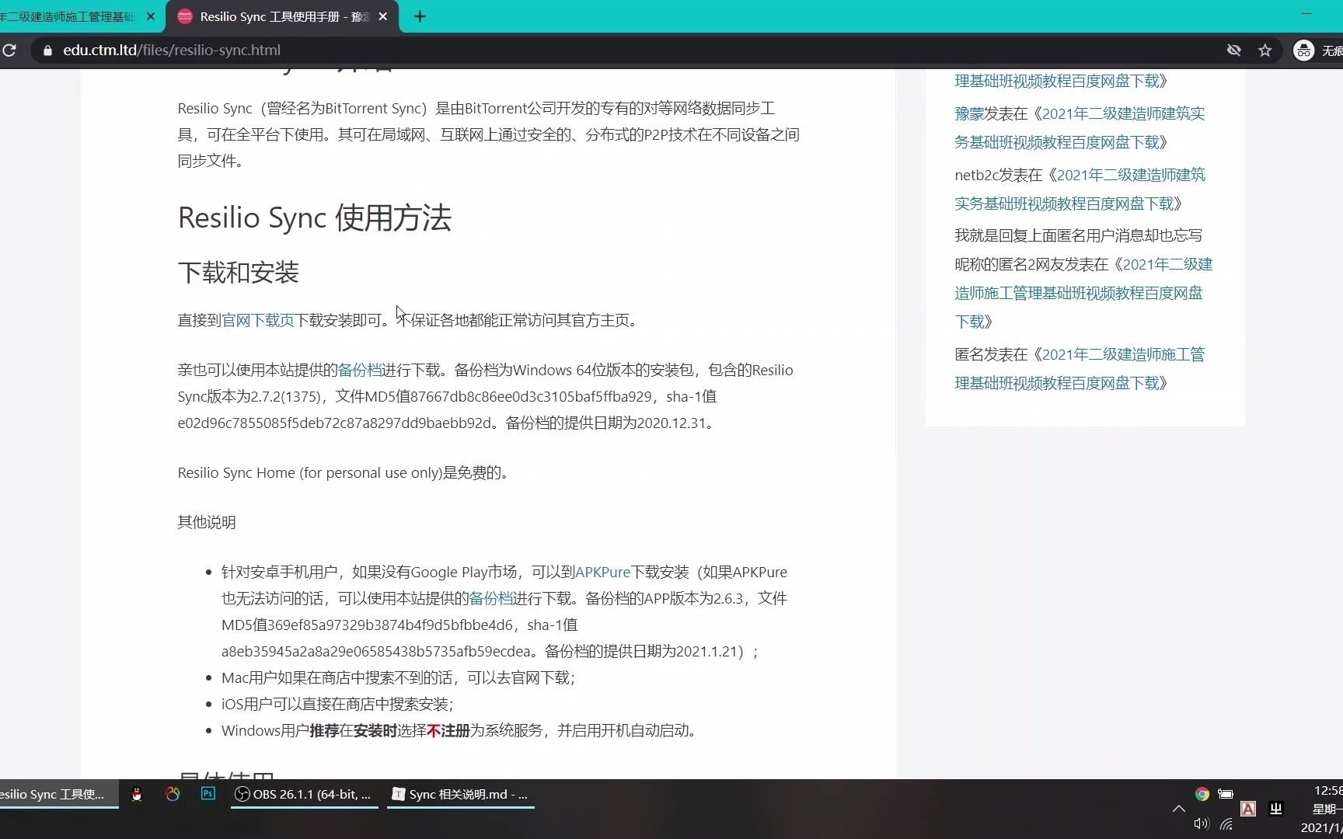Close the 二级建造师施工管理基础 tab
Viewport: 1343px width, 839px height.
click(151, 16)
